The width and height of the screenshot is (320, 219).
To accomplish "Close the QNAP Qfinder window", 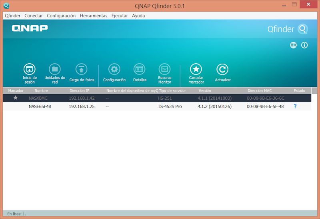I will [308, 4].
